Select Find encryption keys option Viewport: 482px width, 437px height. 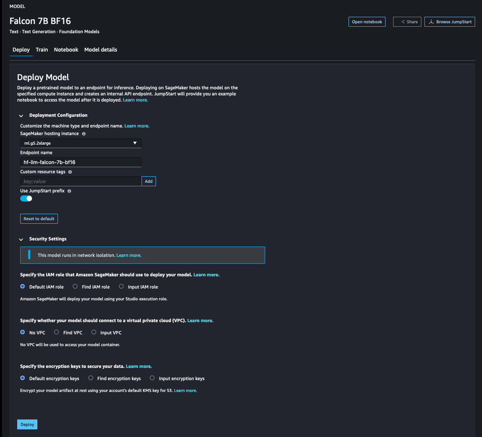tap(91, 378)
